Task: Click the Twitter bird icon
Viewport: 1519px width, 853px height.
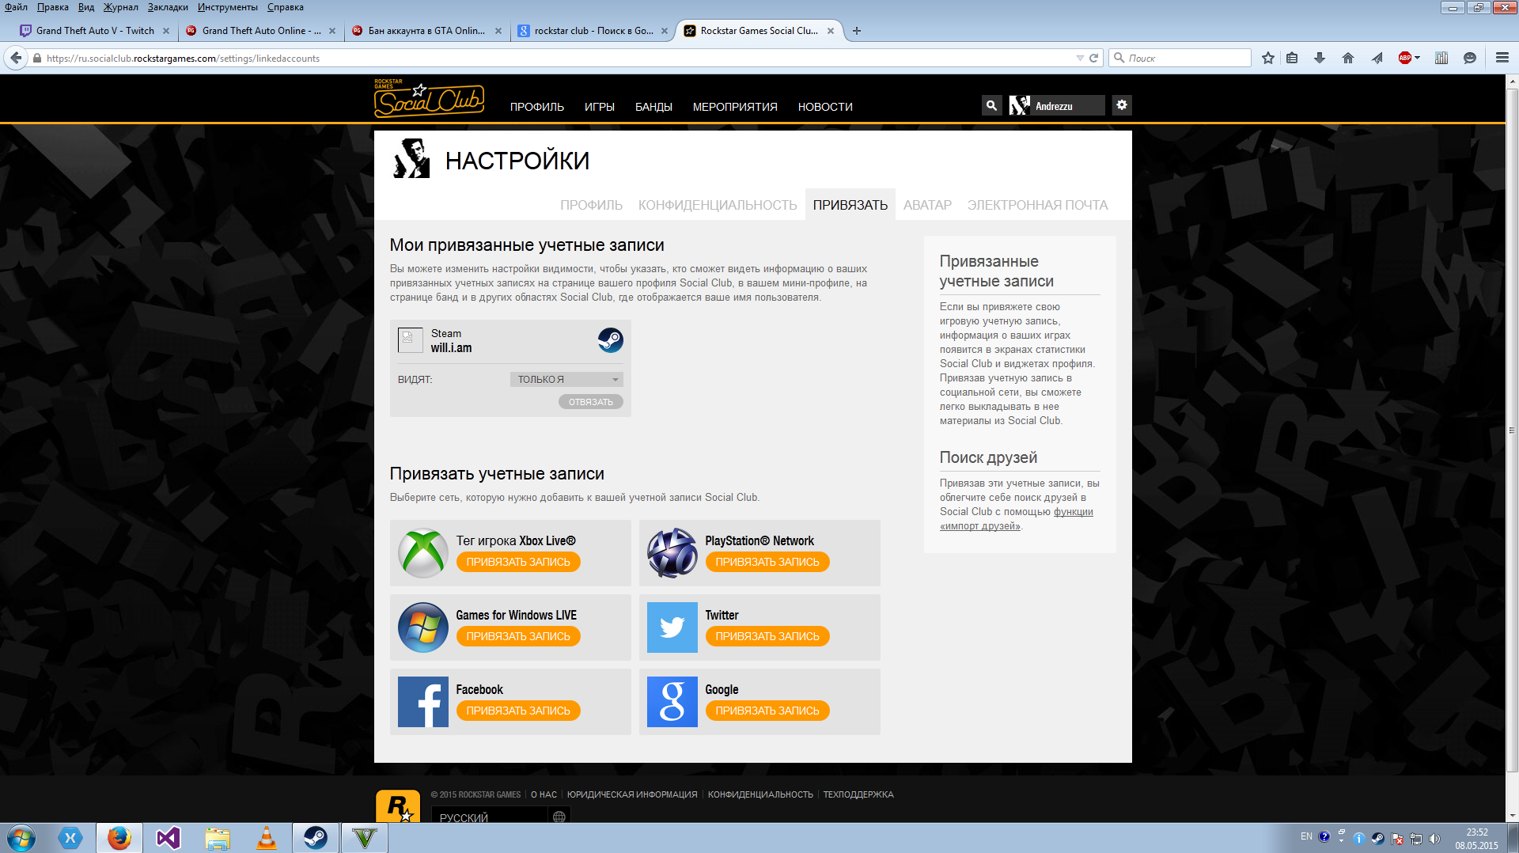Action: 672,627
